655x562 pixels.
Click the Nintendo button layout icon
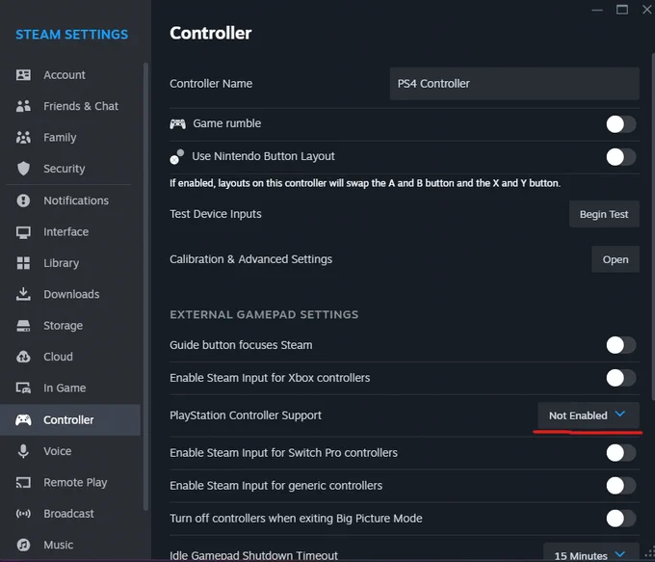point(177,157)
